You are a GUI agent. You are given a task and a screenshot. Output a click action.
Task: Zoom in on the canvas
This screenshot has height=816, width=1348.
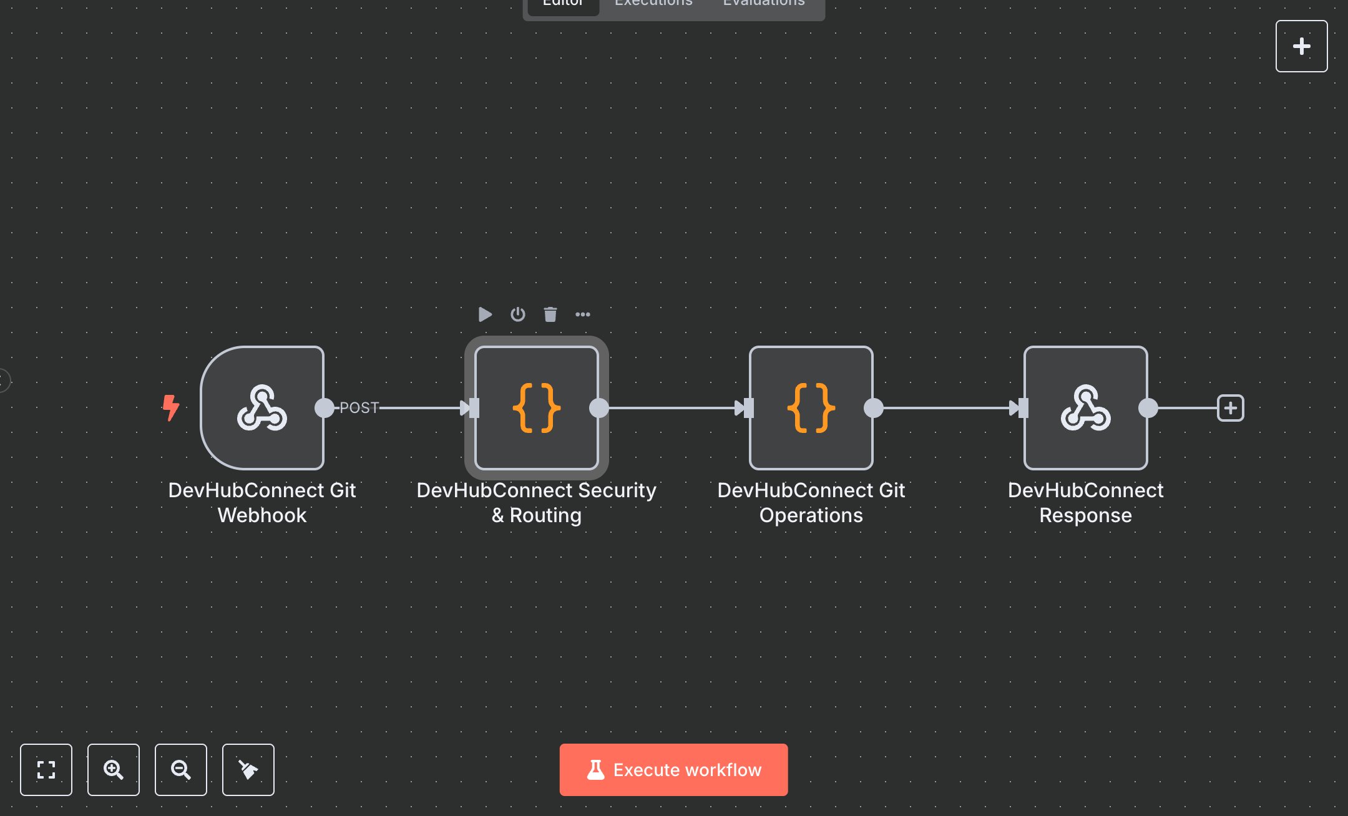[114, 770]
